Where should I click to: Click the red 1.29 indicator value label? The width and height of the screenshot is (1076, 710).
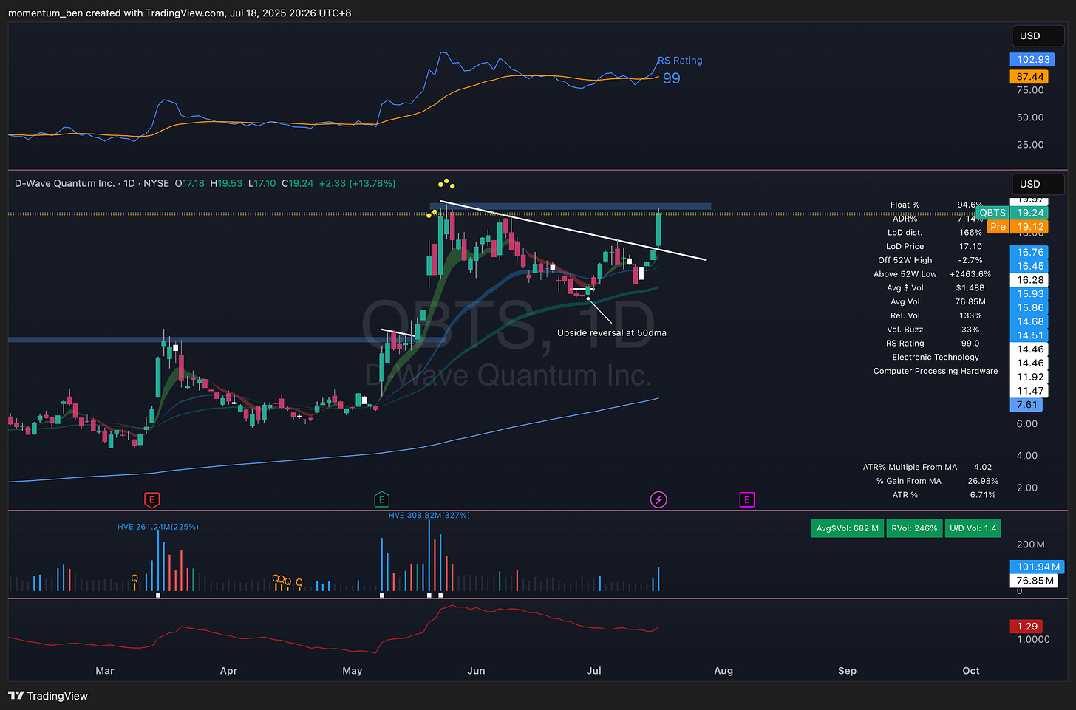coord(1026,627)
